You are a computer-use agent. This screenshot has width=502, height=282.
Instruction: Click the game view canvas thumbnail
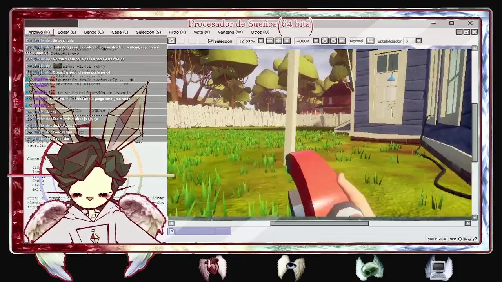(x=320, y=132)
